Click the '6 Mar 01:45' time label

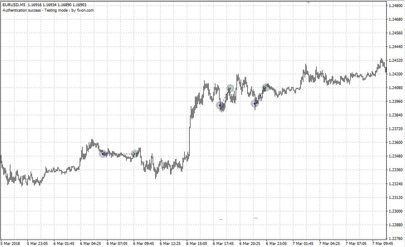click(64, 243)
